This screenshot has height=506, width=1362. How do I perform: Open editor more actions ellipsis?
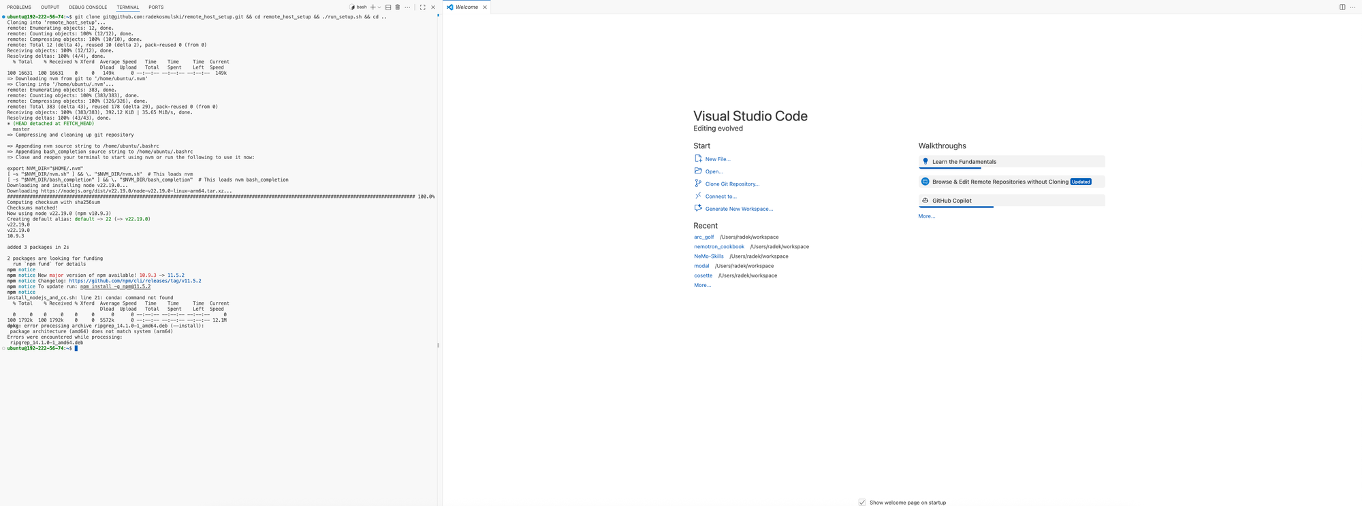coord(1352,7)
